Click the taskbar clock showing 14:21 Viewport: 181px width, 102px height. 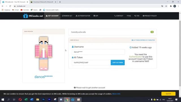click(x=170, y=99)
